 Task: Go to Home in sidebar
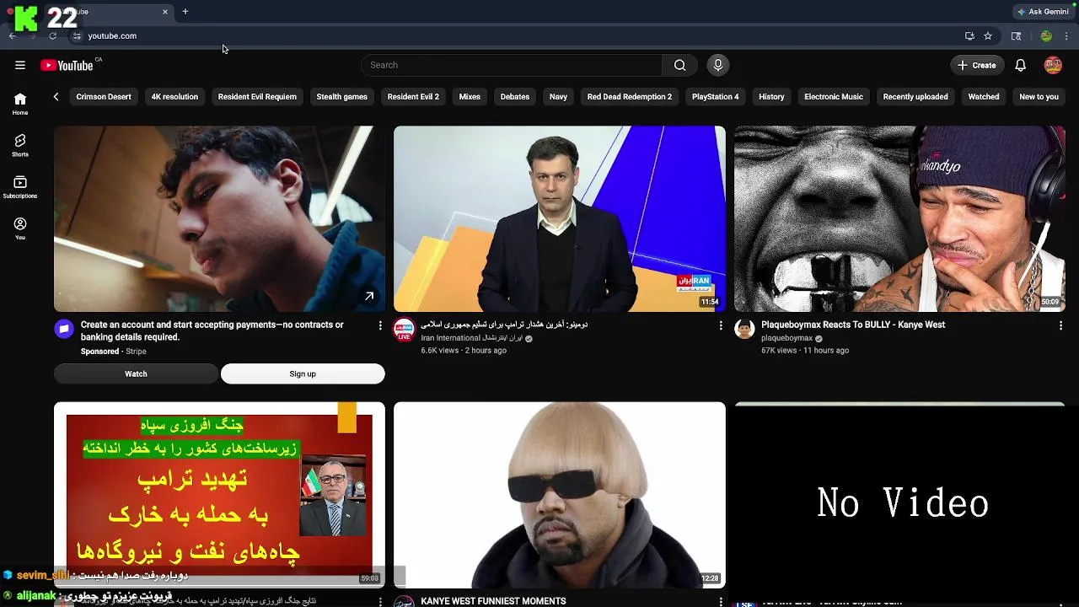pos(20,104)
